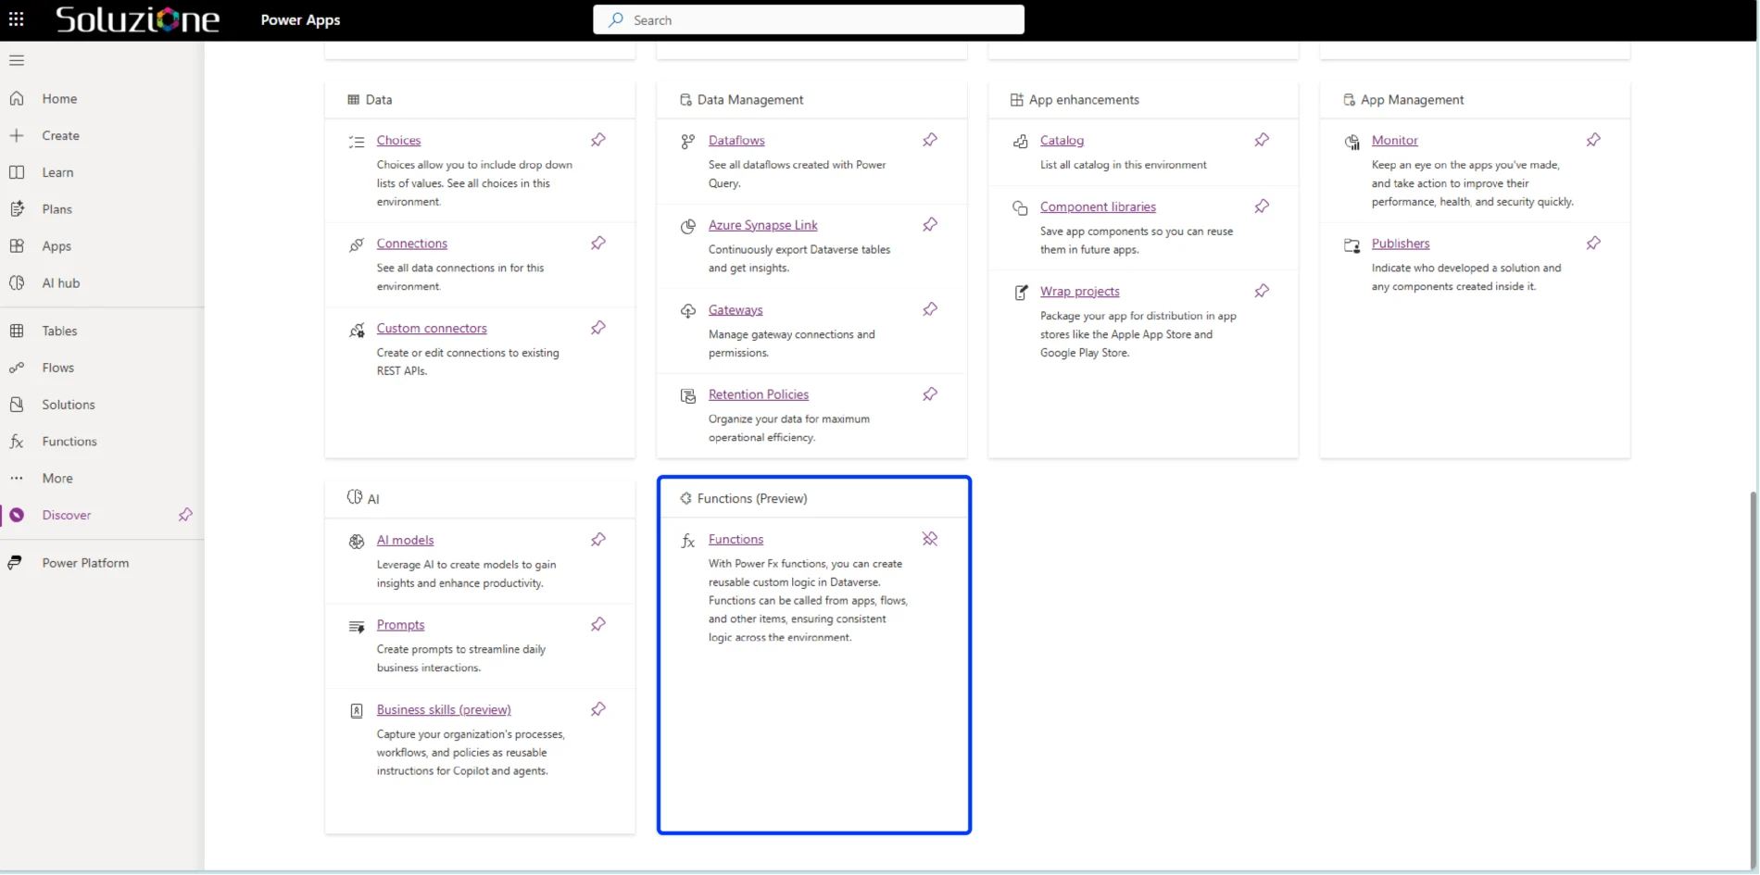This screenshot has height=875, width=1760.
Task: Click the Prompts icon
Action: point(357,627)
